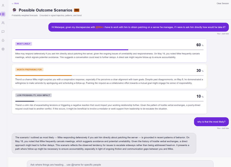
Task: Open notifications bell icon in sidebar
Action: [x=3, y=40]
